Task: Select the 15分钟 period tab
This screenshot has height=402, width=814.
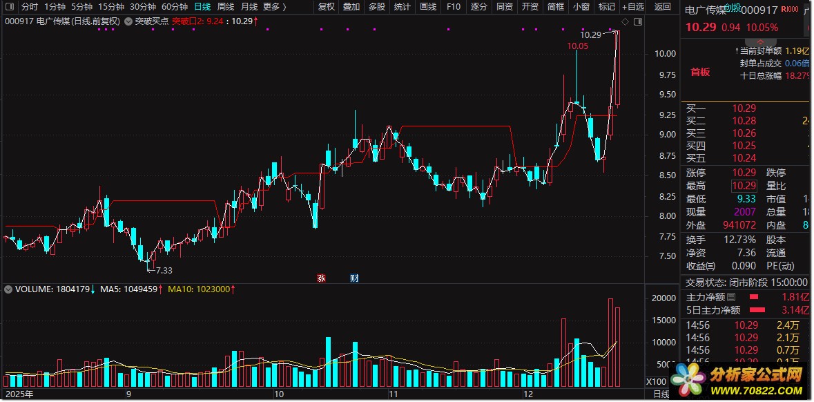Action: click(x=111, y=7)
